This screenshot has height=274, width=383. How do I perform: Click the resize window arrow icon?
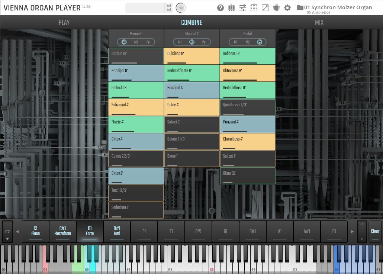tap(265, 8)
